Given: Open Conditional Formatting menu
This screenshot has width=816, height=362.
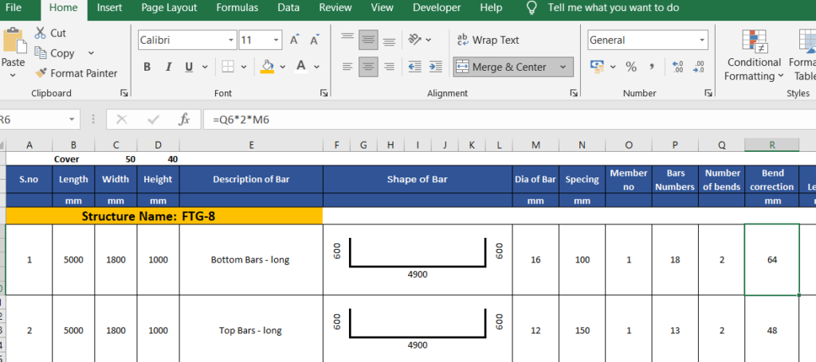Looking at the screenshot, I should pos(754,56).
